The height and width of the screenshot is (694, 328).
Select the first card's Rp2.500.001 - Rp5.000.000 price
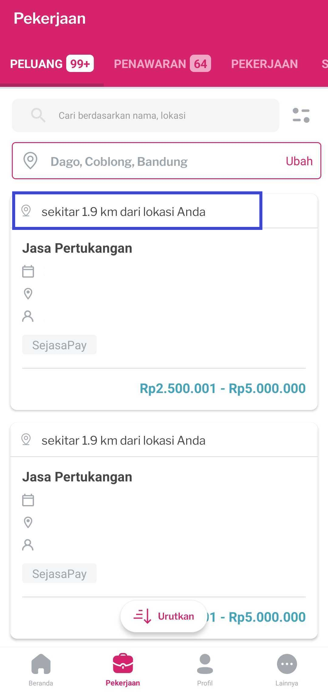(222, 388)
